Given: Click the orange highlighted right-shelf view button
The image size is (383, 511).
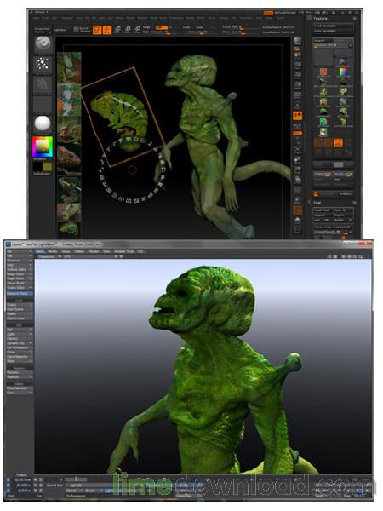Looking at the screenshot, I should point(298,116).
